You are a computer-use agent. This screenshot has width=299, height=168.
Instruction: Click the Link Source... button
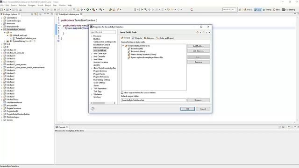[x=198, y=51]
